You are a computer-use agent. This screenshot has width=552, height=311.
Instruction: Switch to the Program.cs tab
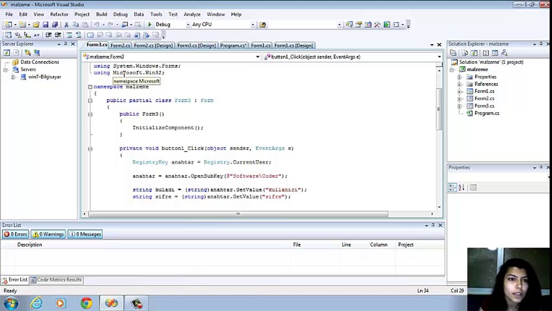233,45
